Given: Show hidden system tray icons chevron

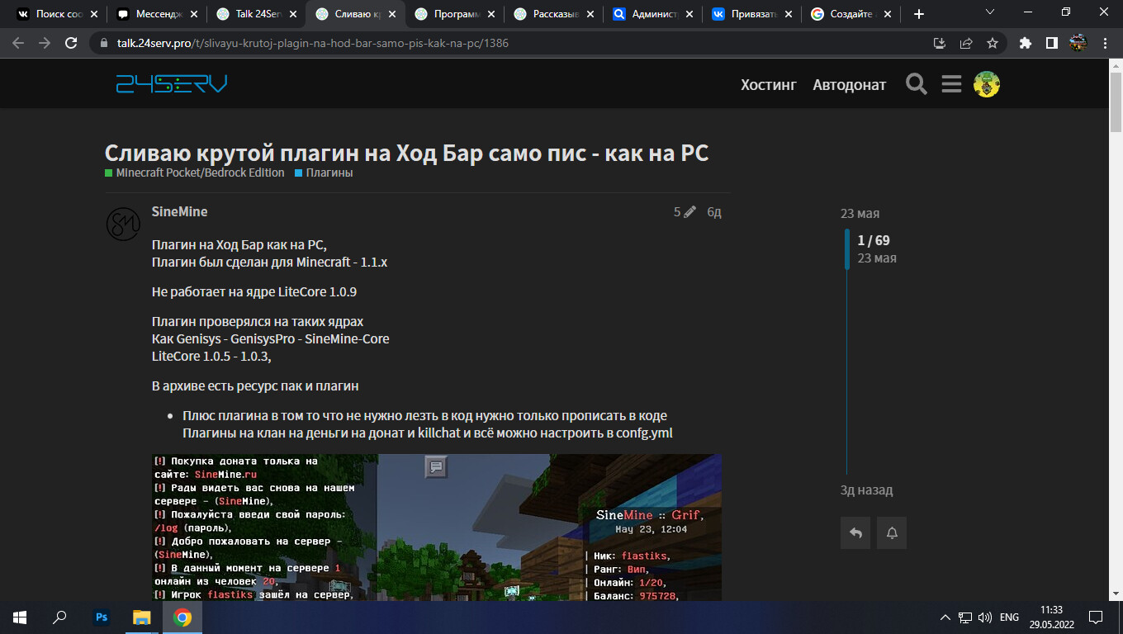Looking at the screenshot, I should [945, 617].
